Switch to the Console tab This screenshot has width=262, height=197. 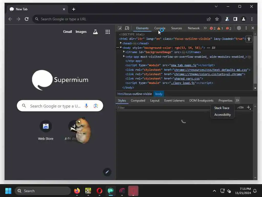tap(160, 28)
